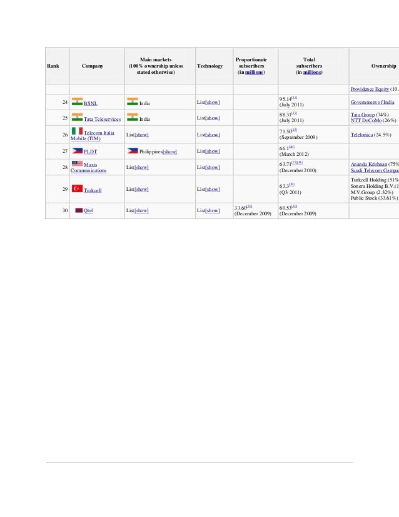The image size is (399, 517).
Task: Click the Philippines flag in PLDT main markets cell
Action: tap(133, 151)
